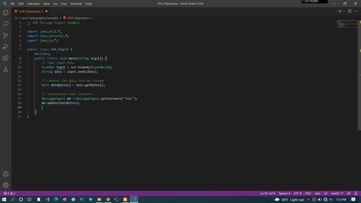Change indentation via Spaces: 4
The width and height of the screenshot is (361, 203).
(284, 193)
